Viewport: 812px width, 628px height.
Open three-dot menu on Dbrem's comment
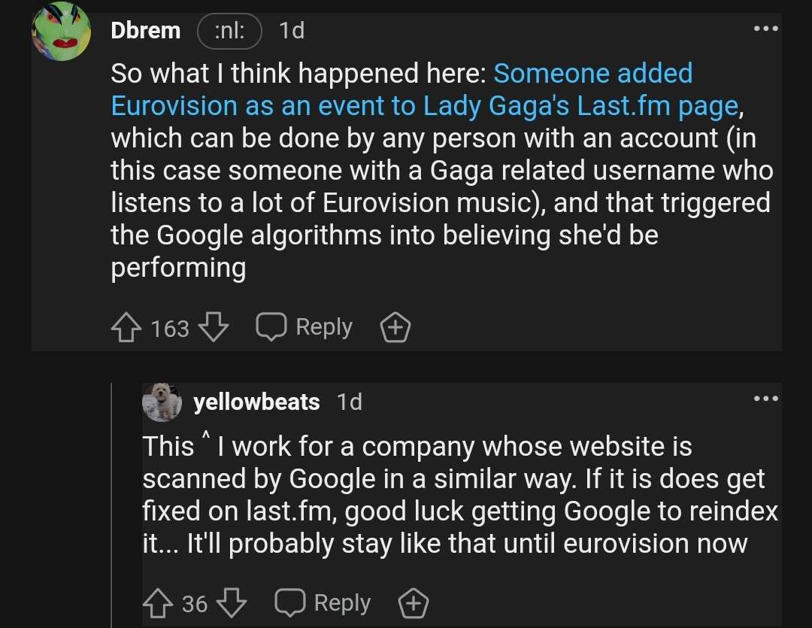pos(766,29)
